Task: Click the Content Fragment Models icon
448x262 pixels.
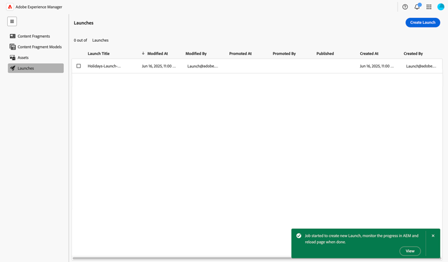Action: 13,47
